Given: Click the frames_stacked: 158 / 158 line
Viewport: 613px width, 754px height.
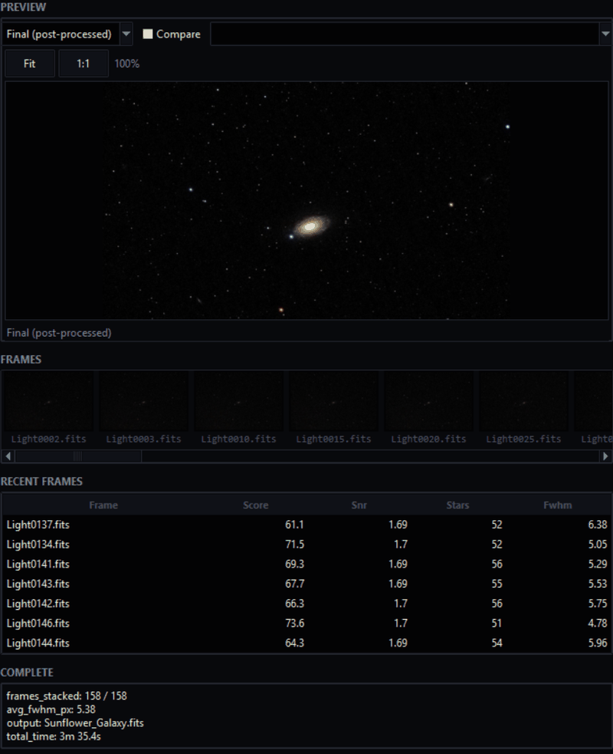Looking at the screenshot, I should [x=67, y=696].
